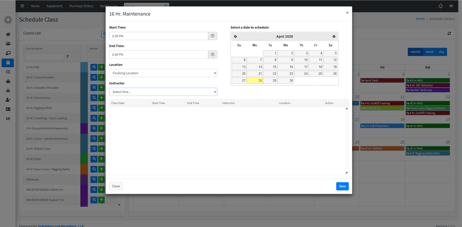Click the notification bell icon

click(x=441, y=6)
